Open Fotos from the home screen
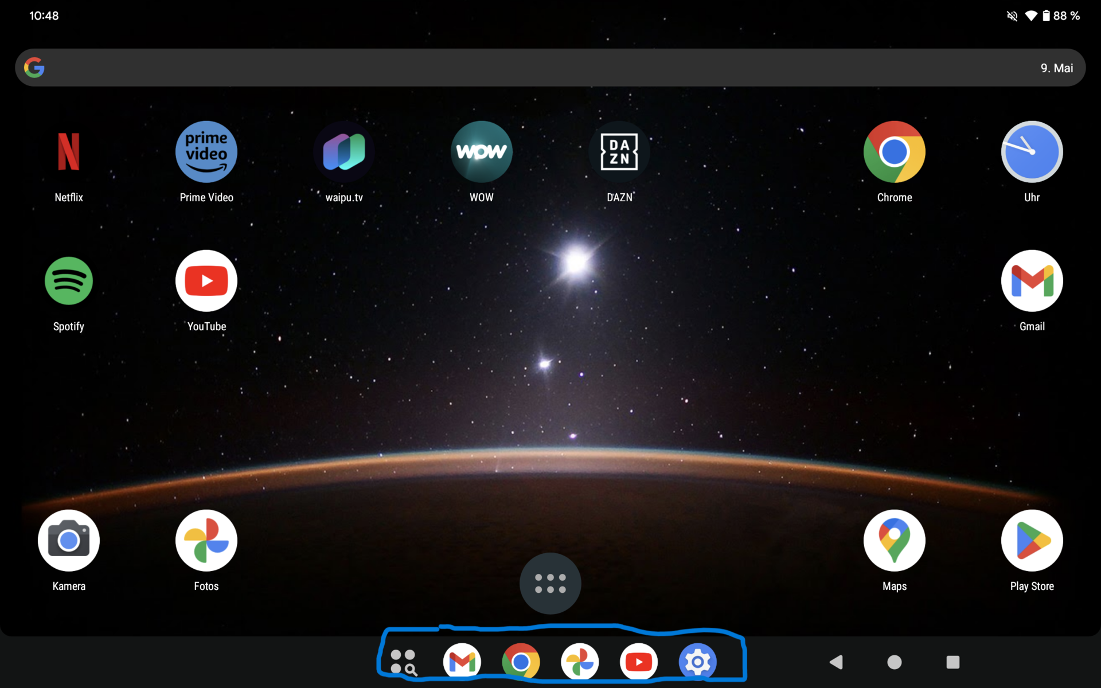Image resolution: width=1101 pixels, height=688 pixels. pyautogui.click(x=206, y=541)
